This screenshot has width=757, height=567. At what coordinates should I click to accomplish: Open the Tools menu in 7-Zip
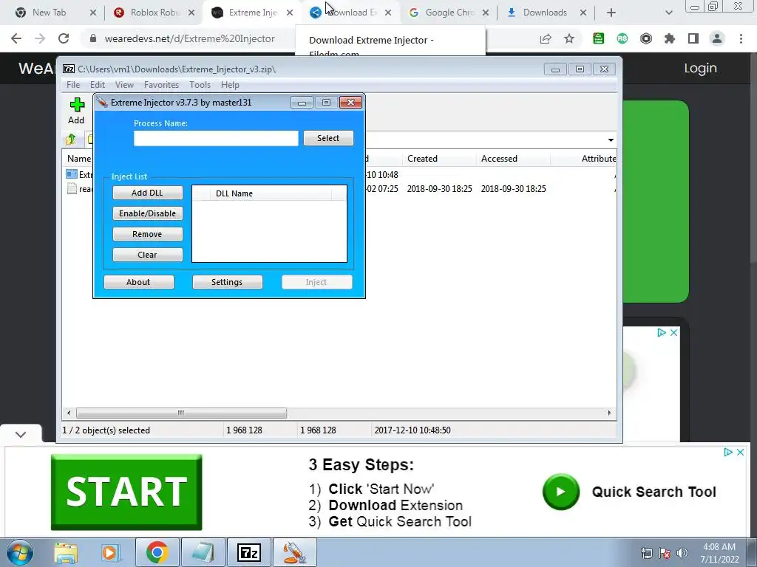point(200,85)
